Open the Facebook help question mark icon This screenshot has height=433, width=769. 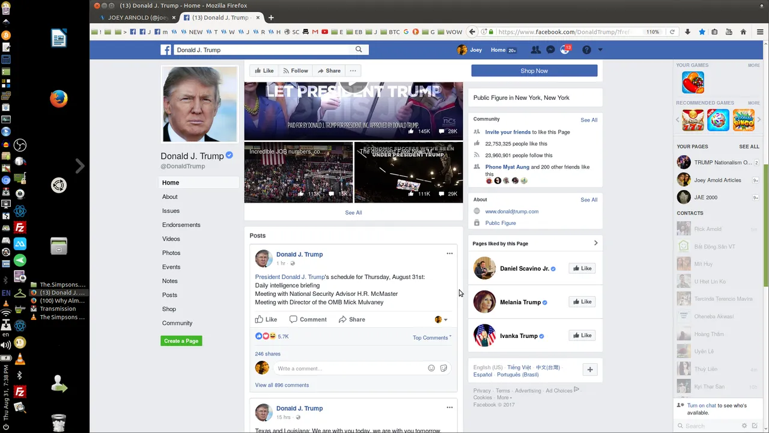pos(586,50)
